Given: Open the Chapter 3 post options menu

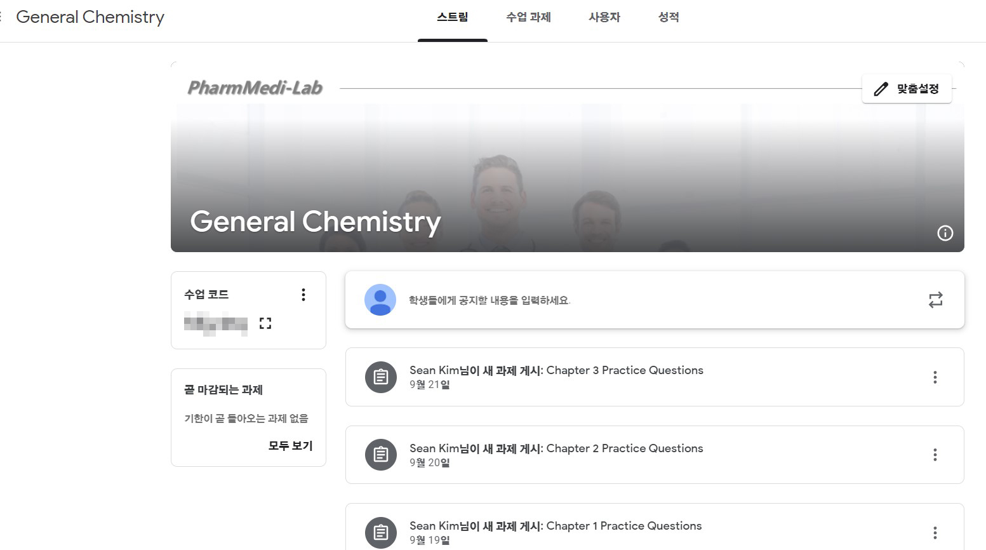Looking at the screenshot, I should (x=935, y=377).
